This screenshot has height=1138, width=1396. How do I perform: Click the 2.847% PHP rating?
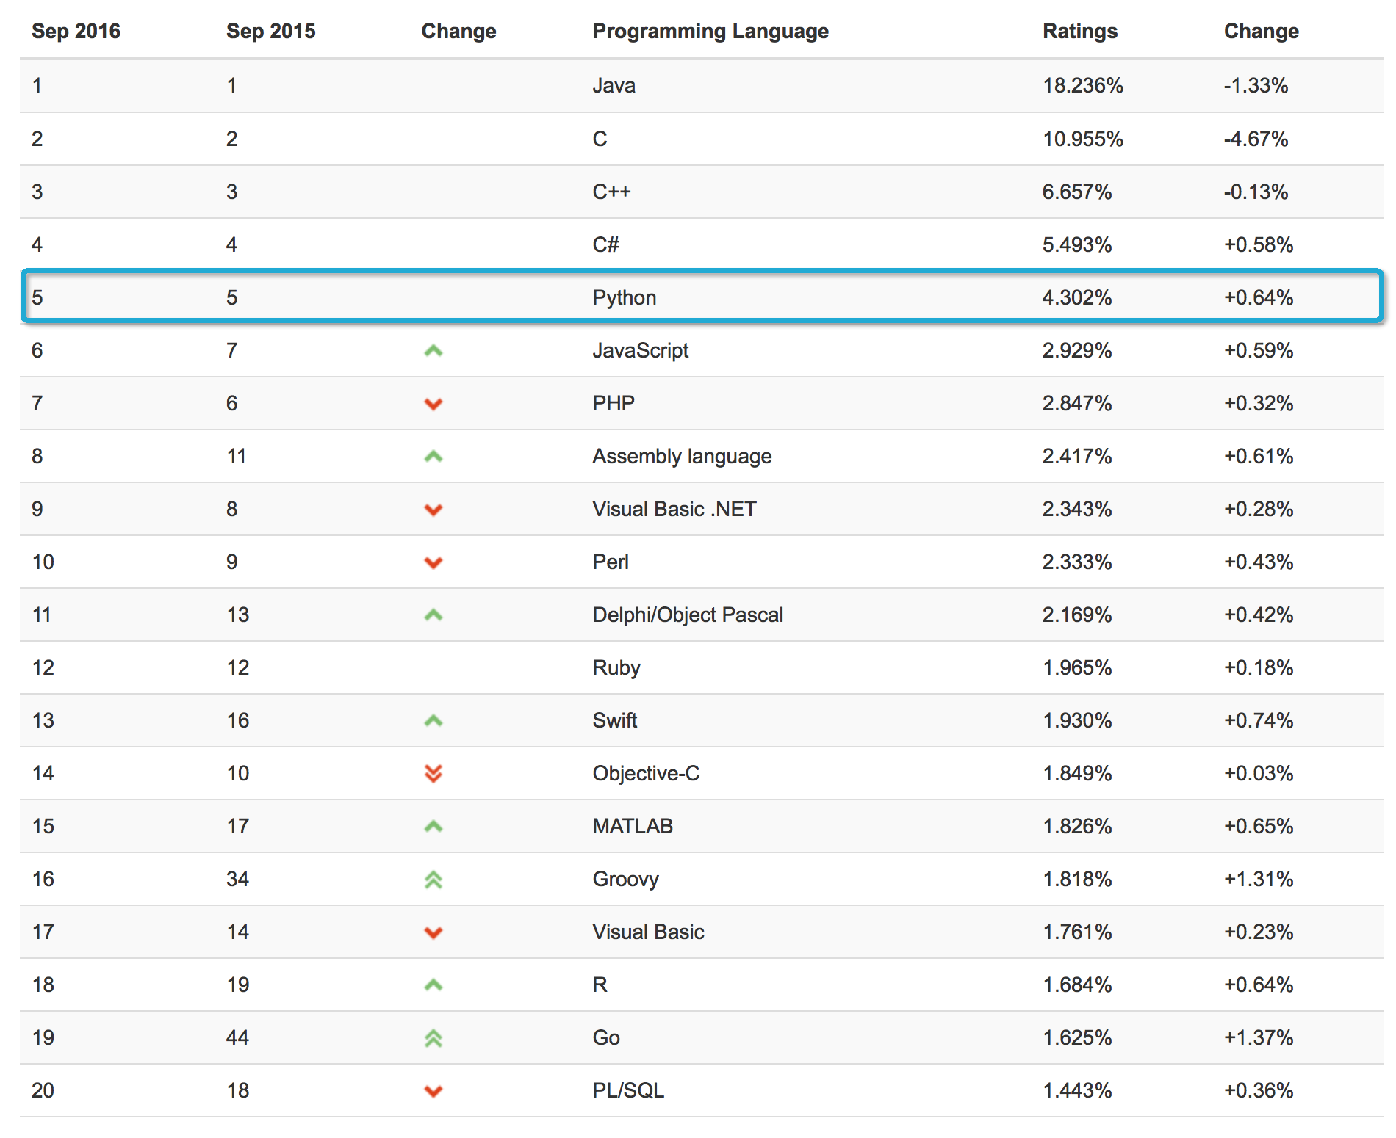1077,403
